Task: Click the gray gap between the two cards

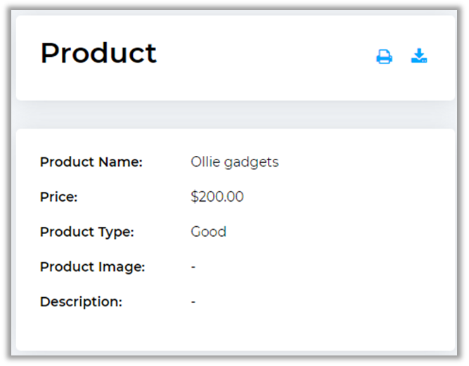Action: click(234, 115)
